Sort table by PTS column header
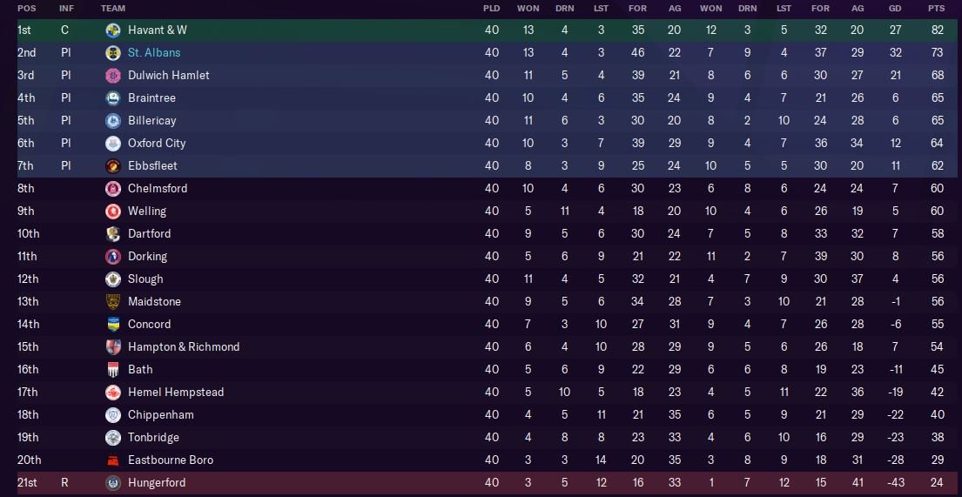This screenshot has width=962, height=497. (936, 9)
